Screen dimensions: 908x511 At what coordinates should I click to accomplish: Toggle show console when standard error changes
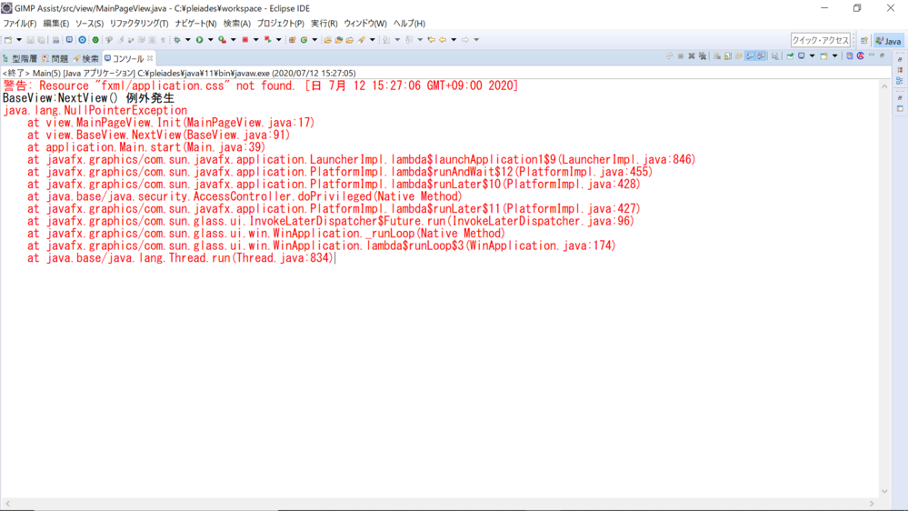pos(761,55)
